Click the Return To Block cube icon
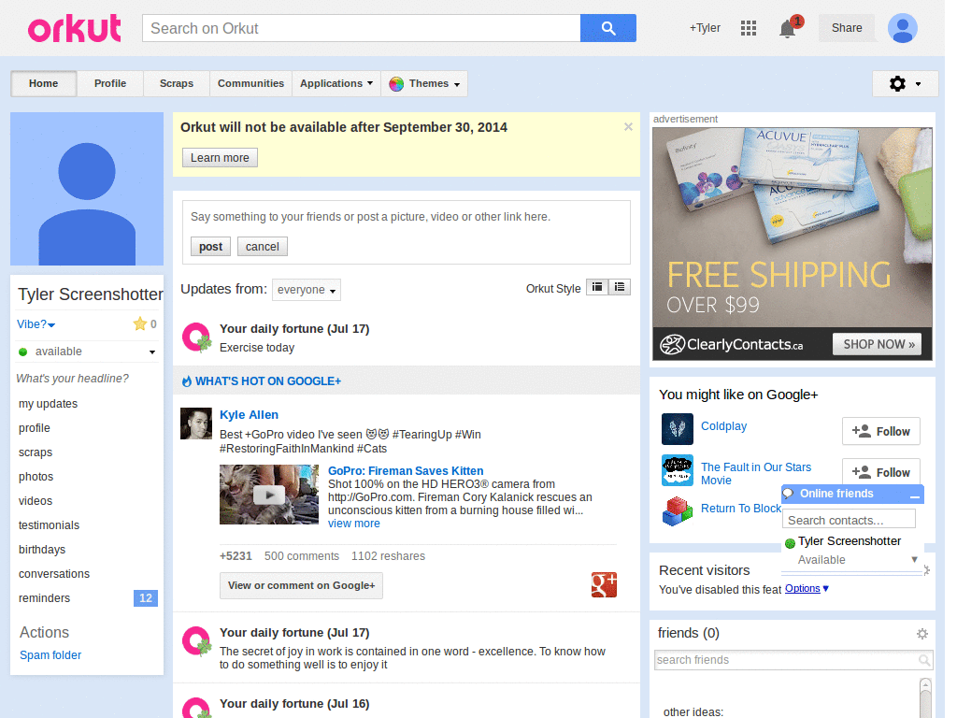This screenshot has width=957, height=718. coord(678,511)
